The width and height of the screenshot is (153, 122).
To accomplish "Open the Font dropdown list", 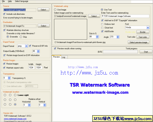I will click(x=148, y=28).
